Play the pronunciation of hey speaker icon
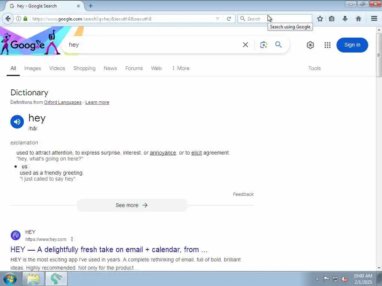This screenshot has height=286, width=382. click(17, 122)
